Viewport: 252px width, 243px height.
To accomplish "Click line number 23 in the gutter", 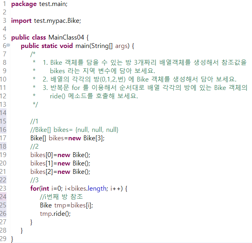I will [x=3, y=188].
